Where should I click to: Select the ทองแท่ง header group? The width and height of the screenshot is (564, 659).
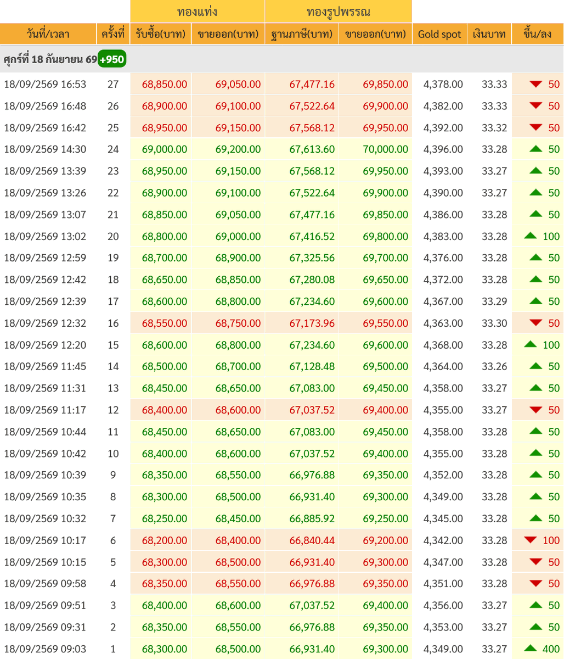(198, 12)
